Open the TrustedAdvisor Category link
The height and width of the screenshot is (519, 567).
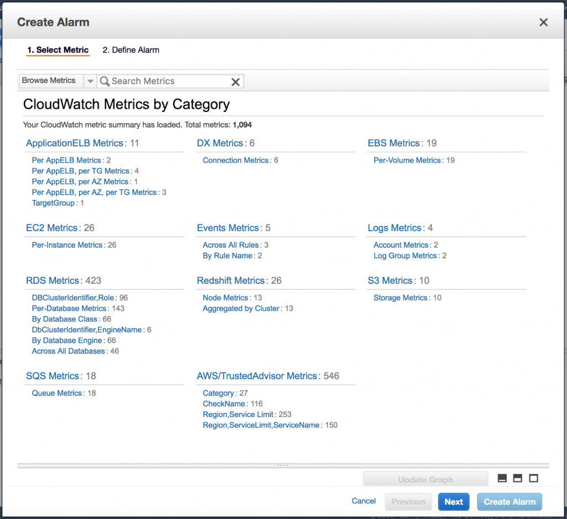[218, 393]
